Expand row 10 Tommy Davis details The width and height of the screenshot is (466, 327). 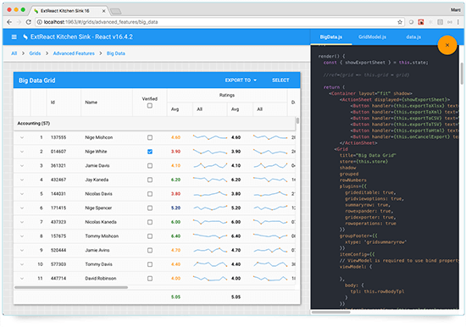coord(22,264)
